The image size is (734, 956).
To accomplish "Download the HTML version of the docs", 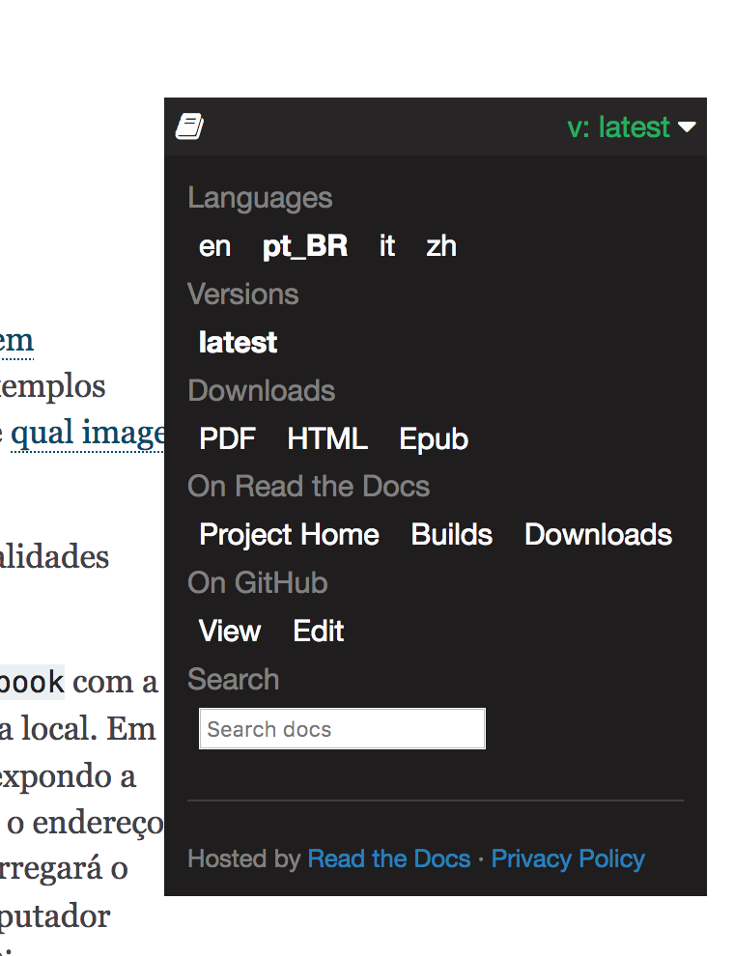I will 326,439.
